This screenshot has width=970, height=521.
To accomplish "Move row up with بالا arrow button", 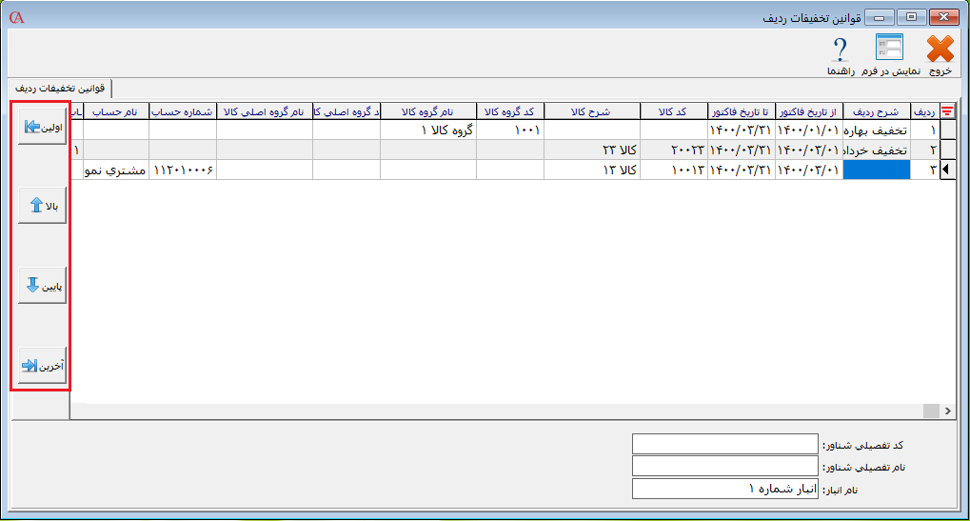I will click(x=42, y=206).
